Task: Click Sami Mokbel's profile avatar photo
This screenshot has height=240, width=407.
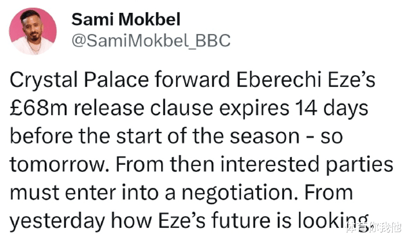Action: click(x=34, y=31)
